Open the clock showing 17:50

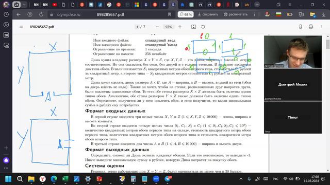311,179
